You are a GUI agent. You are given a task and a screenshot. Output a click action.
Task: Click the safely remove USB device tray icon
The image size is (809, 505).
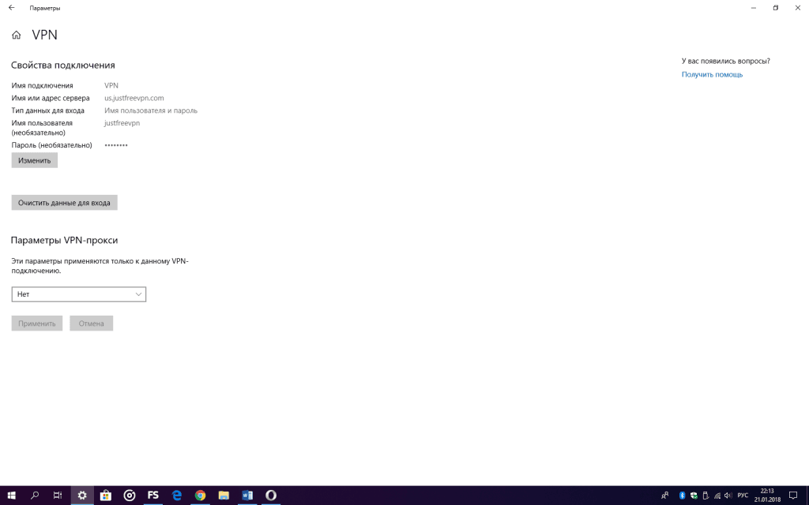coord(706,496)
